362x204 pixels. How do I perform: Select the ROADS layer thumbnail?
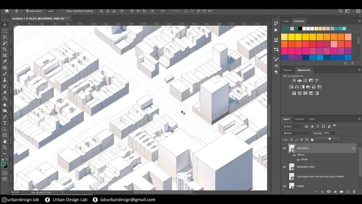click(x=292, y=186)
